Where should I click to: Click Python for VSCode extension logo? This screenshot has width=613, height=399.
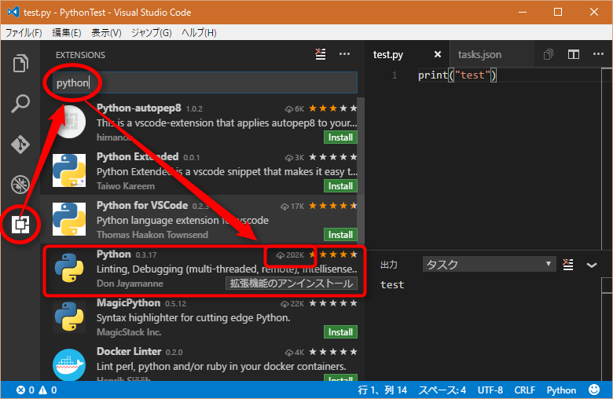(69, 219)
